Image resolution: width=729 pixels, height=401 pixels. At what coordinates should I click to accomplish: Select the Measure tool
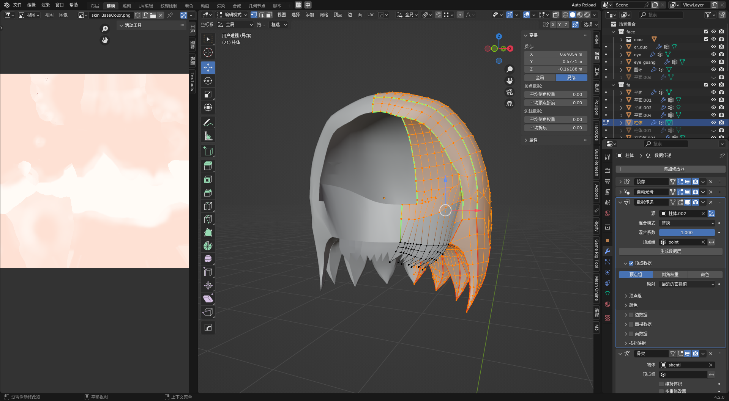(208, 136)
